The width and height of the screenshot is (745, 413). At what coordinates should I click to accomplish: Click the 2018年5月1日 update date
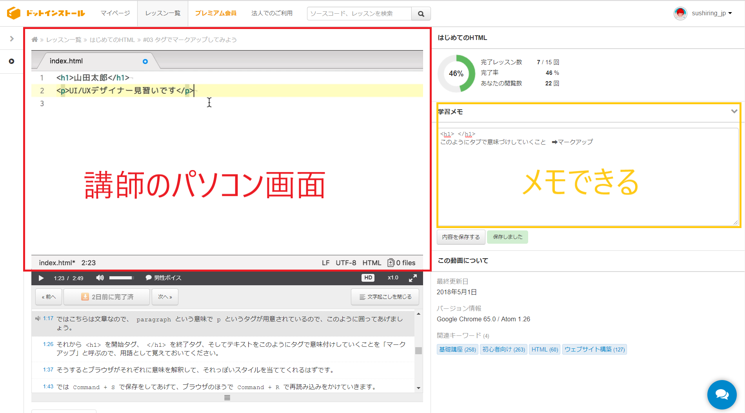[x=457, y=292]
